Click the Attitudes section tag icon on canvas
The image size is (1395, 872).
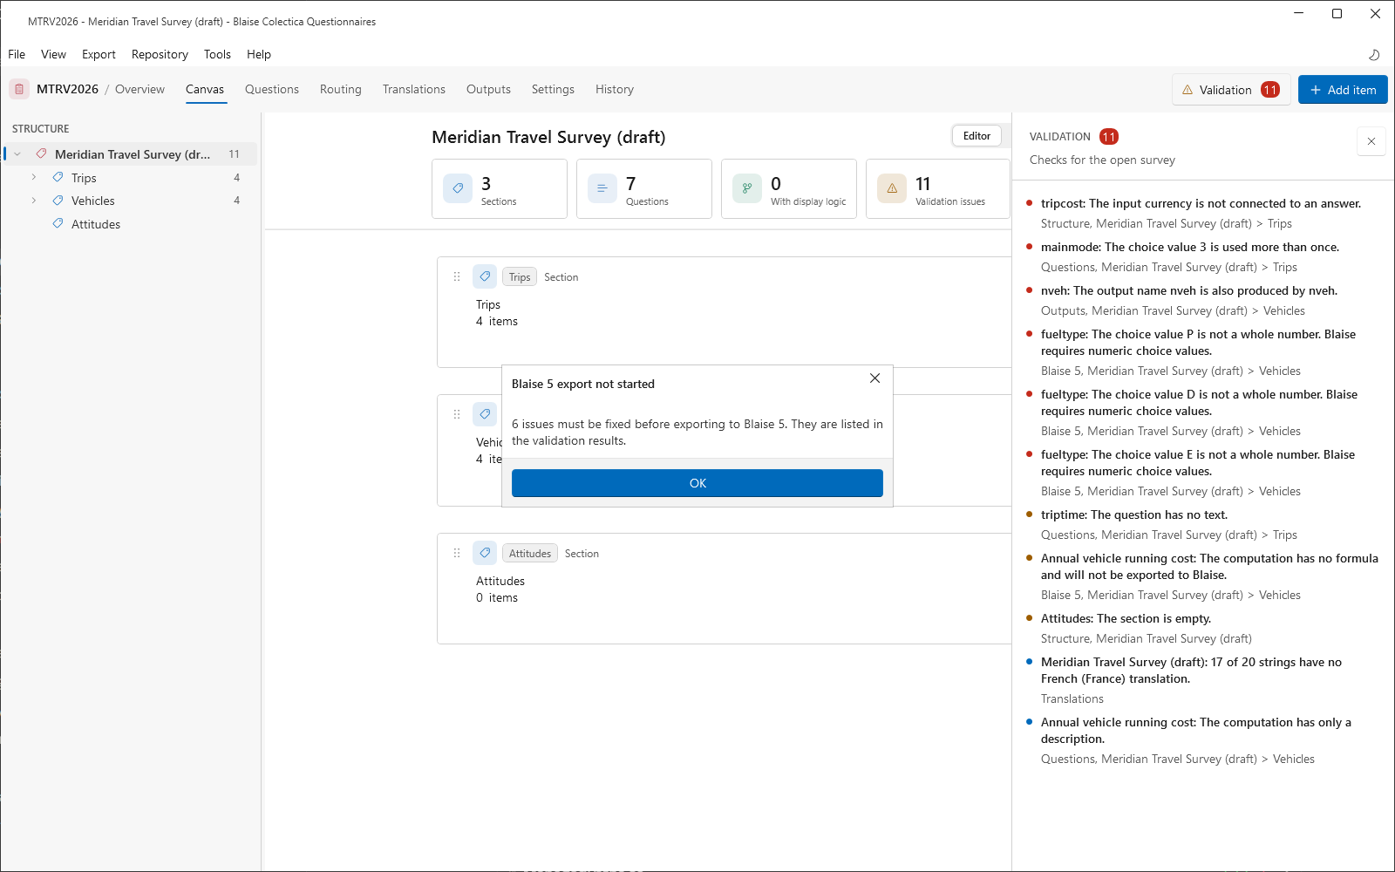click(x=485, y=553)
